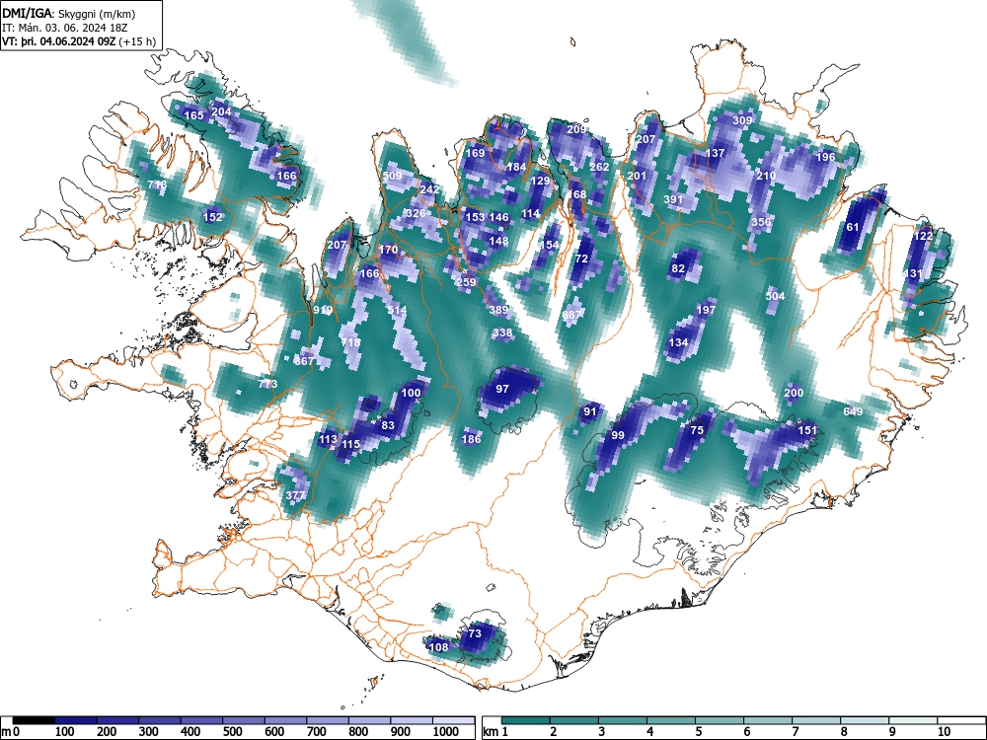Click the map title 'DMI/IGA: Skyggni (m/km)'
Viewport: 987px width, 740px height.
[x=69, y=13]
